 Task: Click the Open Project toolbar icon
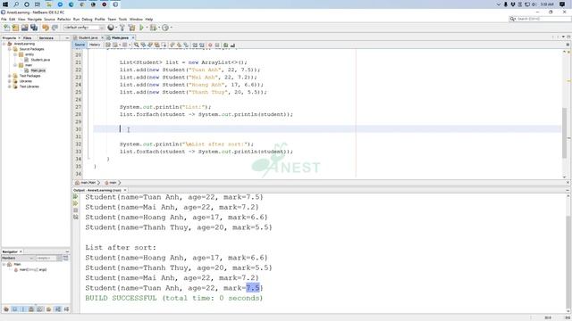click(24, 28)
